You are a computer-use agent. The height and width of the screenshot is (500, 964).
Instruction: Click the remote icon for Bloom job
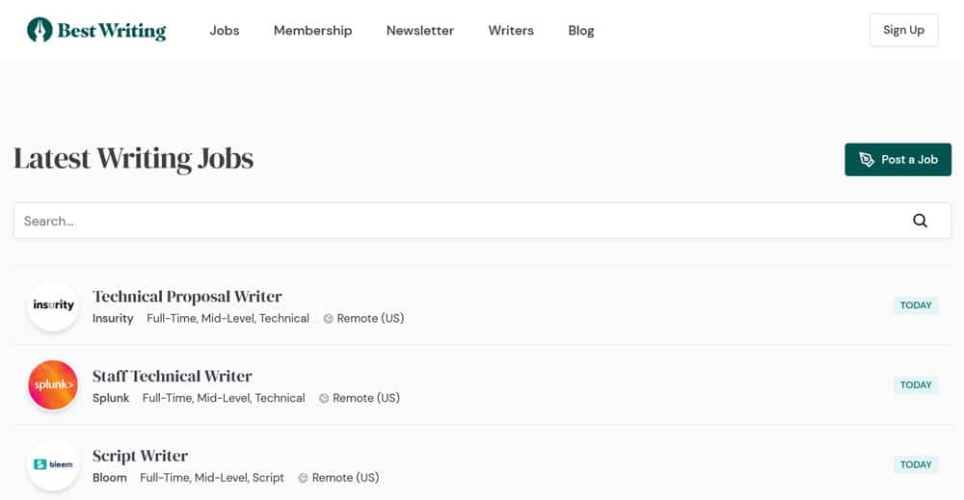[303, 478]
